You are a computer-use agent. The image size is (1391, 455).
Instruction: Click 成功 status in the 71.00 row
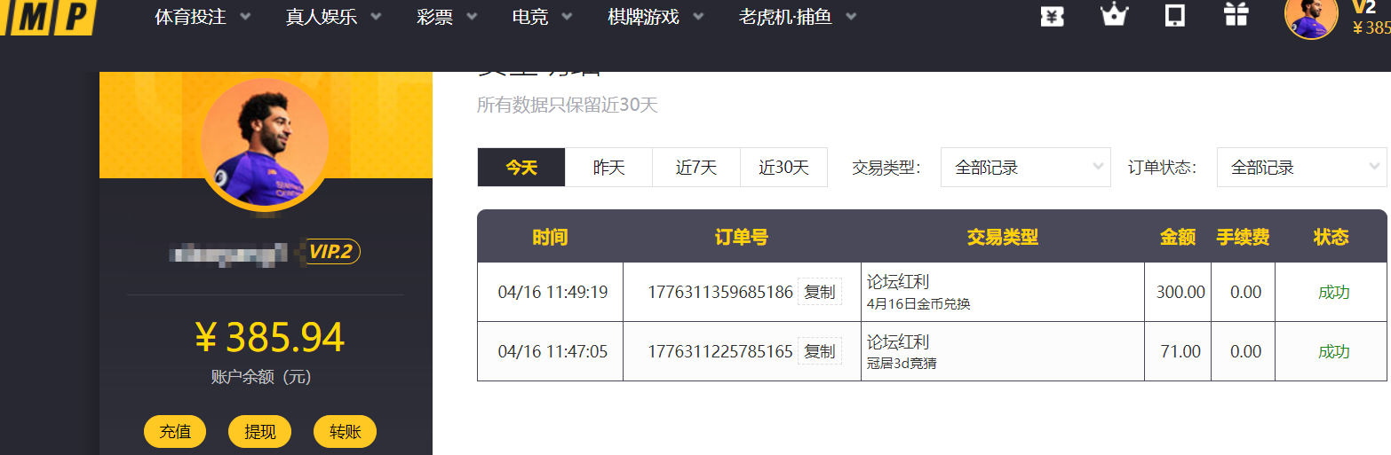point(1333,351)
